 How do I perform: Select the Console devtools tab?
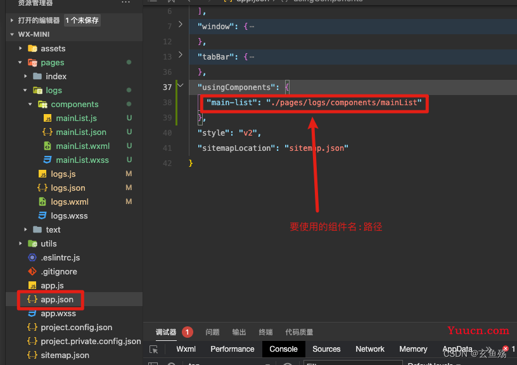click(284, 349)
